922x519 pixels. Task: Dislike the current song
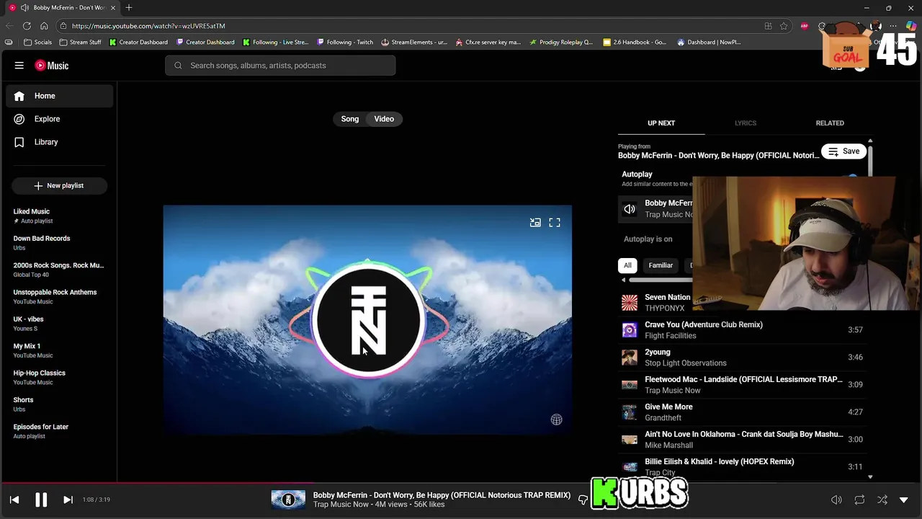pyautogui.click(x=583, y=500)
